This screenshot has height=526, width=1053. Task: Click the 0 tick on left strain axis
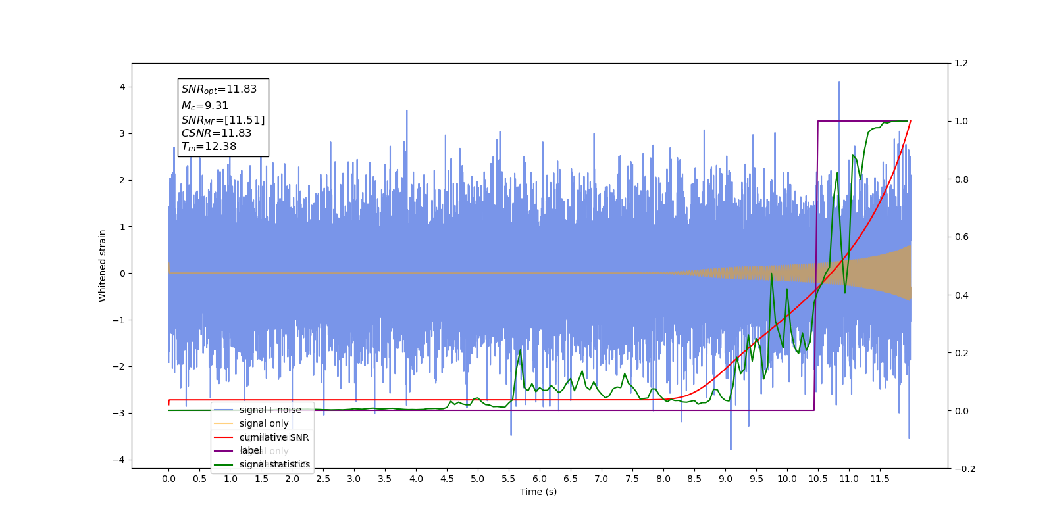coord(122,274)
